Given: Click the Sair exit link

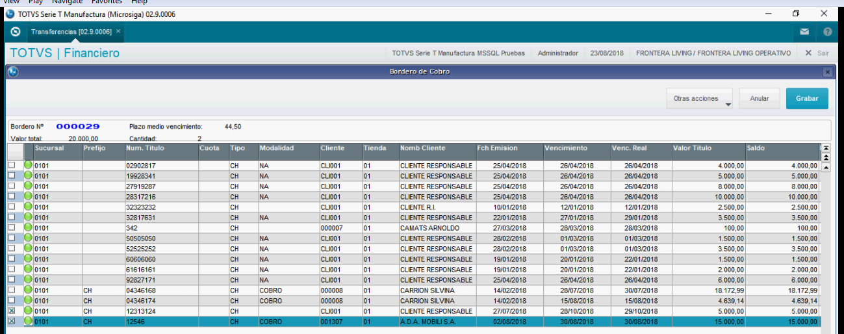Looking at the screenshot, I should pos(823,53).
